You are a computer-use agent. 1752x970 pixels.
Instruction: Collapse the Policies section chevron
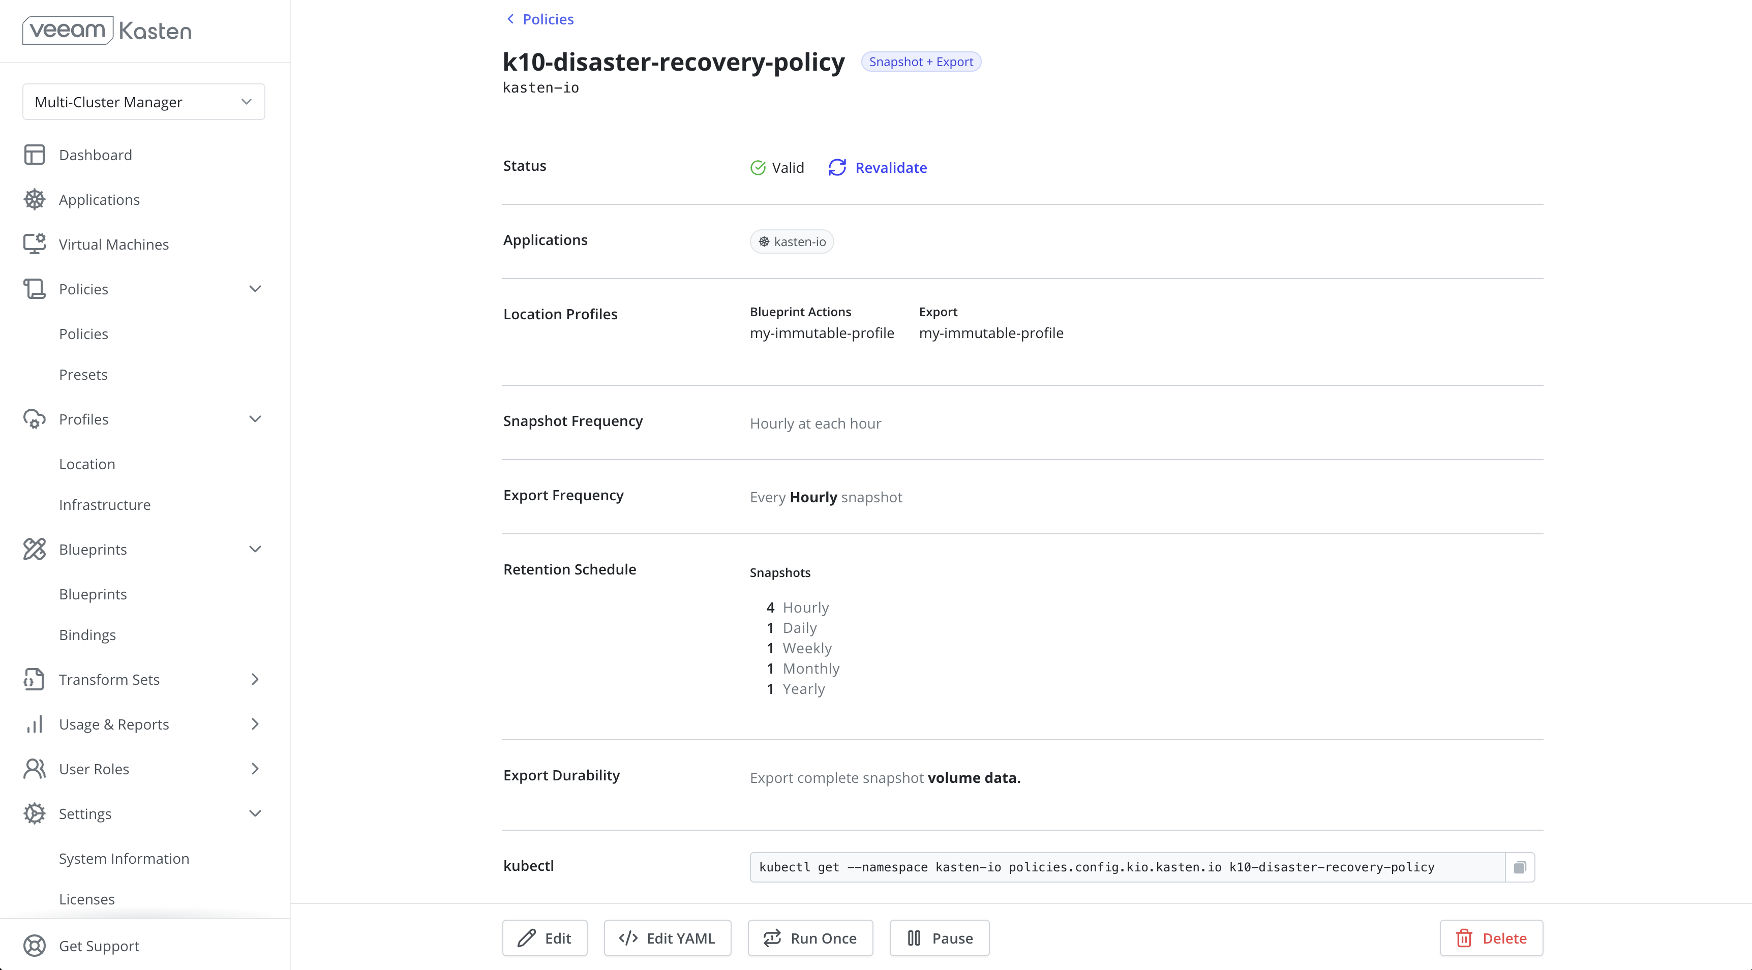(255, 289)
